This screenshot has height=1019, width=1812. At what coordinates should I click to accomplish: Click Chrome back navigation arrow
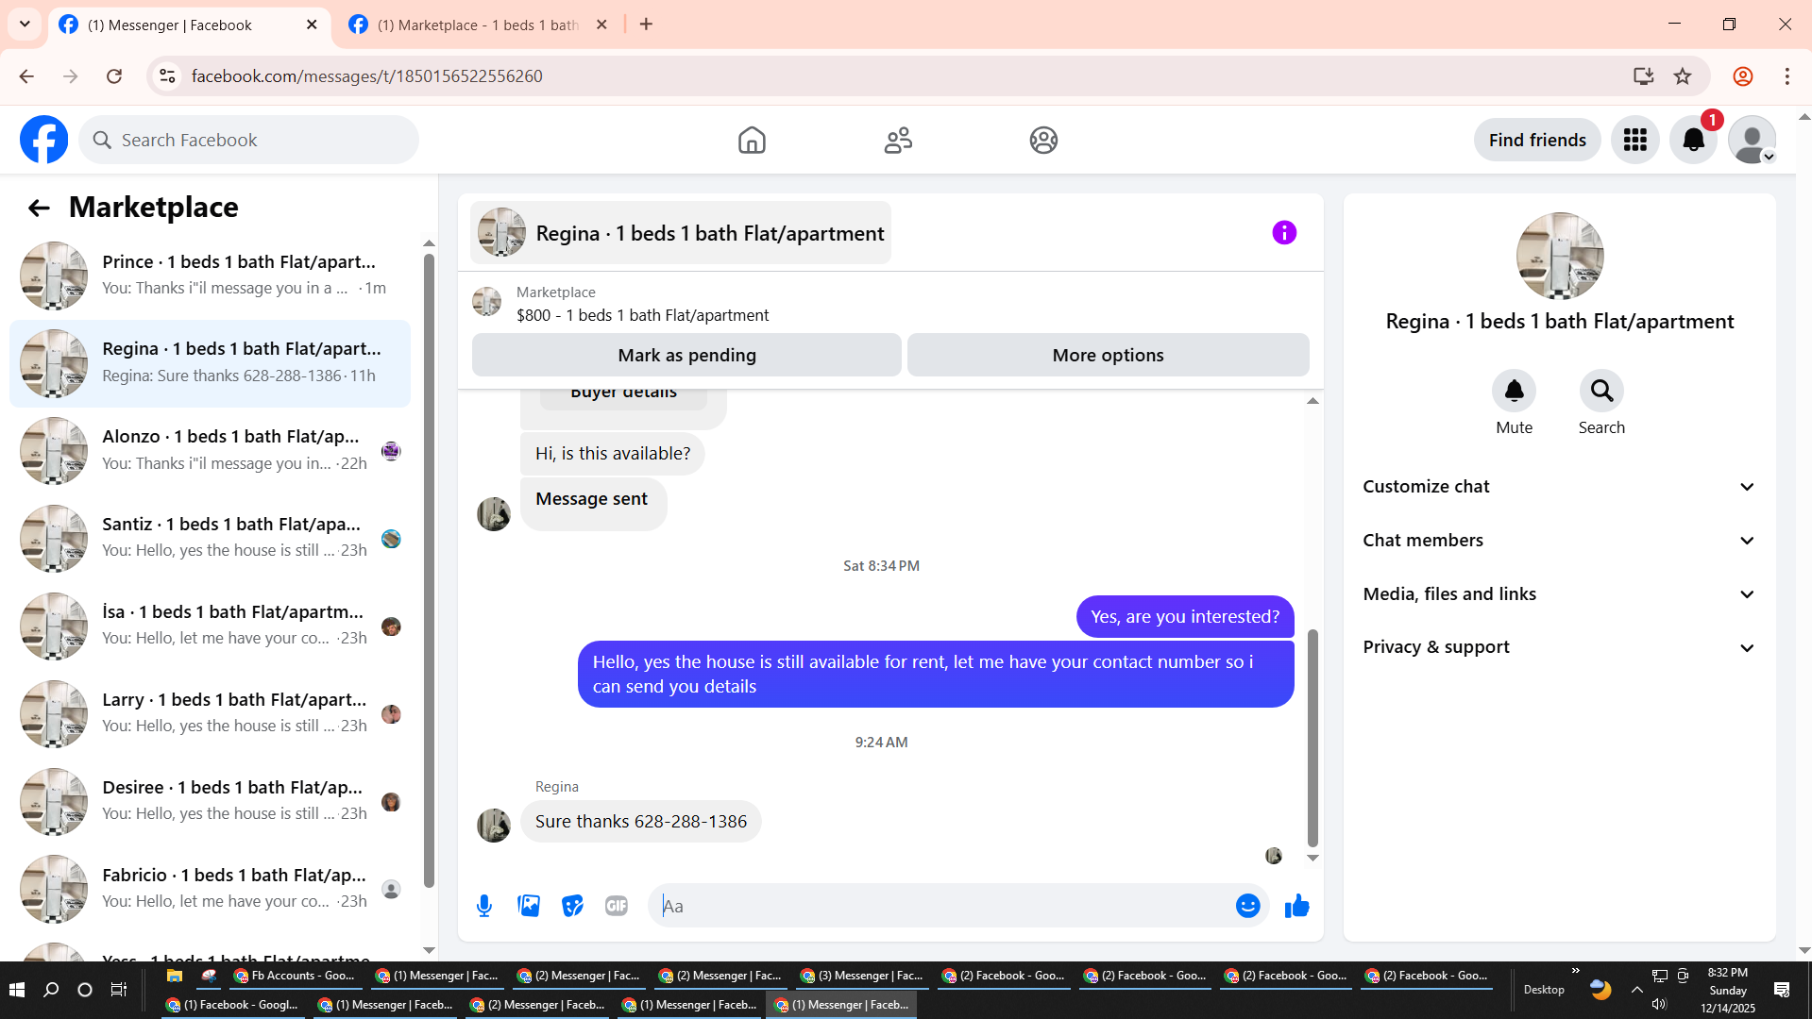tap(26, 76)
